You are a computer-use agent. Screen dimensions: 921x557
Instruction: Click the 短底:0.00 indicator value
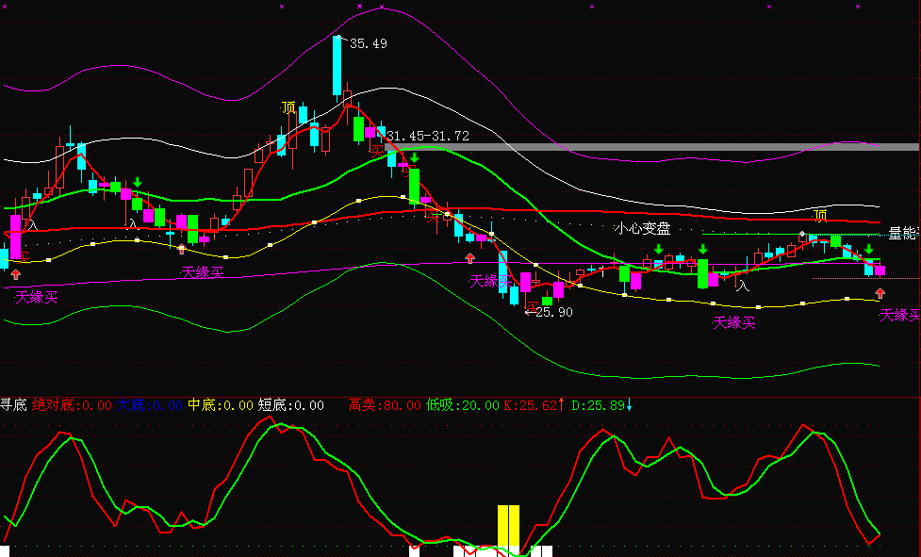290,405
